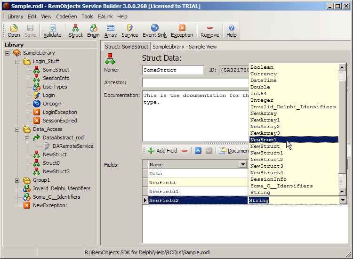Screen dimensions: 353x259
Task: Select the DARemoteService node
Action: (x=73, y=146)
